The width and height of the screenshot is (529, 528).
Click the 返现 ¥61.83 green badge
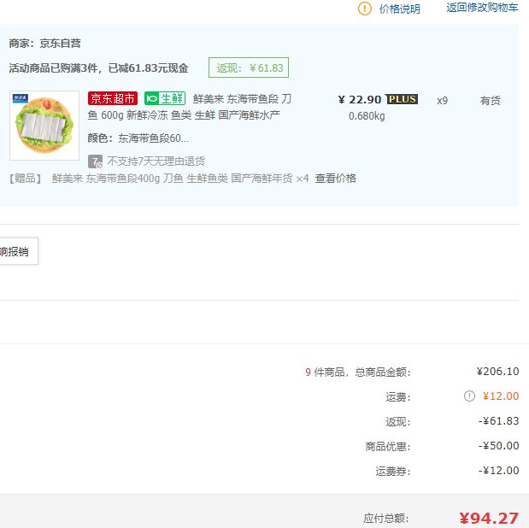pos(249,67)
